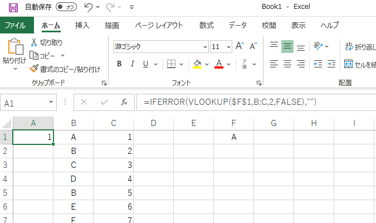Click the Top Align icon
Image resolution: width=376 pixels, height=223 pixels.
click(x=274, y=46)
